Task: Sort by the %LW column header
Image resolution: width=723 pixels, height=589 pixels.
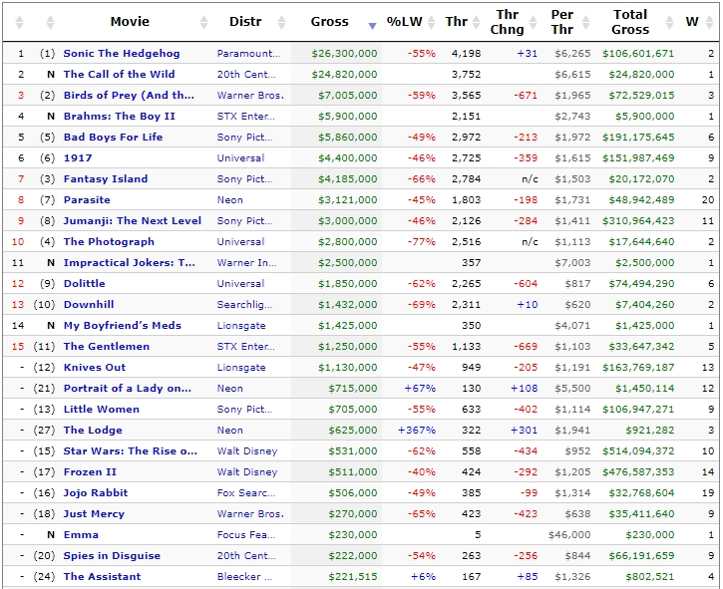Action: (x=405, y=22)
